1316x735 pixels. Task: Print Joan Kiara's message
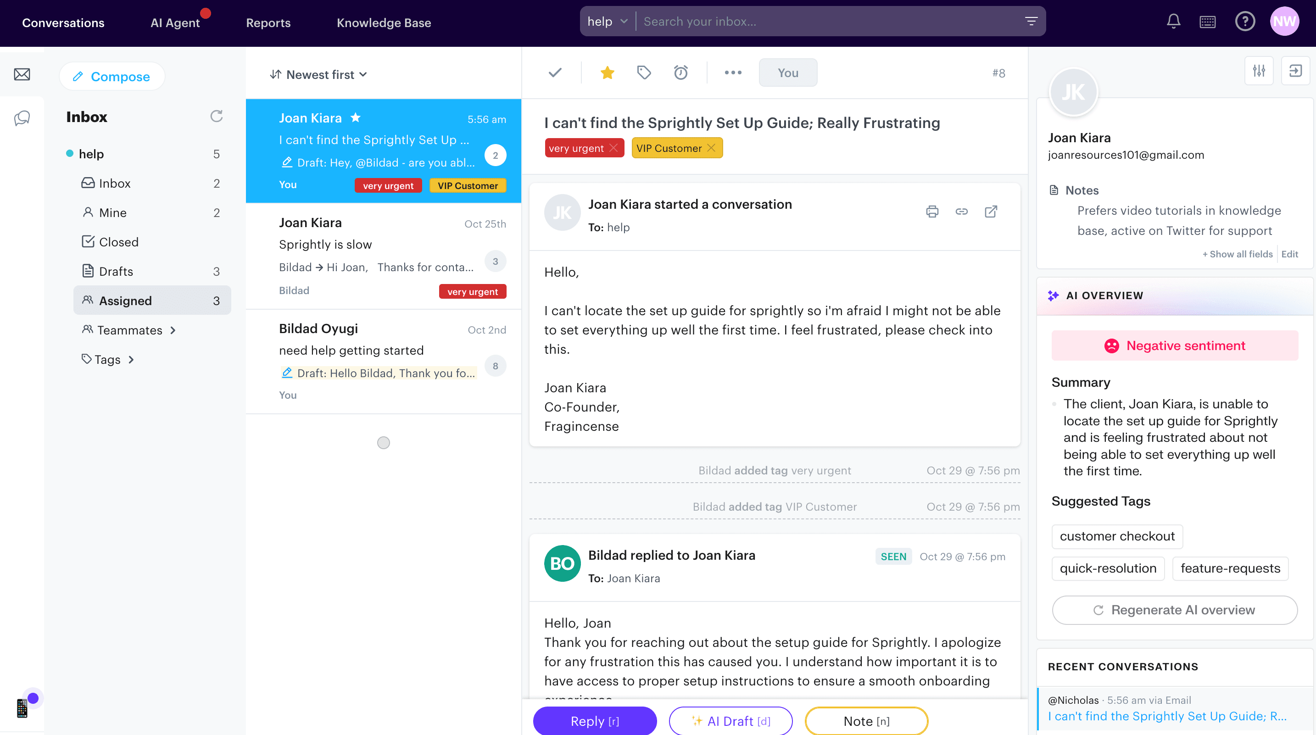(x=932, y=212)
